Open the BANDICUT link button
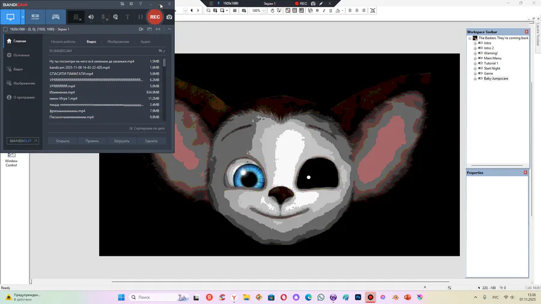The width and height of the screenshot is (541, 304). coord(23,141)
